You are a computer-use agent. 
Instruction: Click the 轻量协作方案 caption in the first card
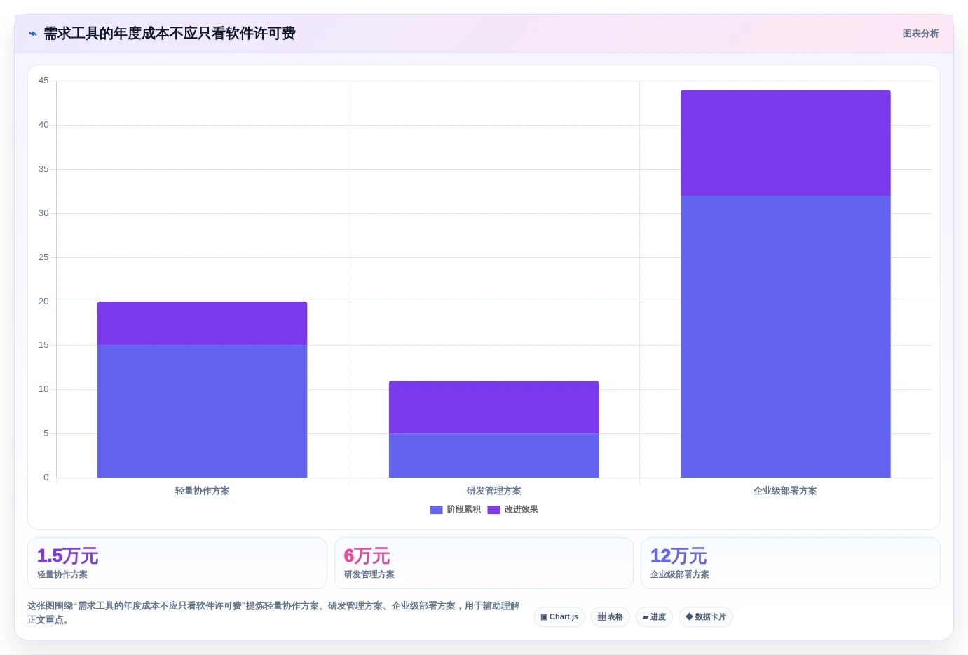pyautogui.click(x=62, y=574)
